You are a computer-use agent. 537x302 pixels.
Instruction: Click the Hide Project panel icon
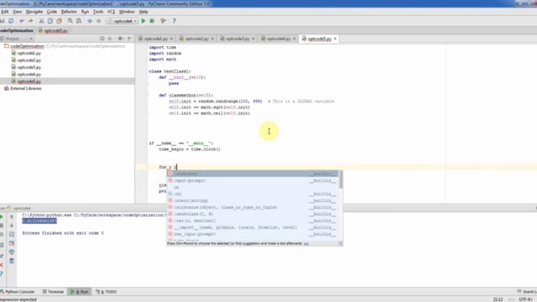(x=130, y=39)
